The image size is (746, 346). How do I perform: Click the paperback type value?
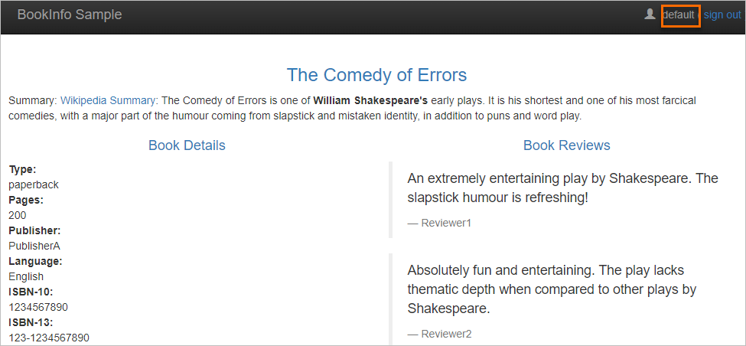tap(34, 184)
